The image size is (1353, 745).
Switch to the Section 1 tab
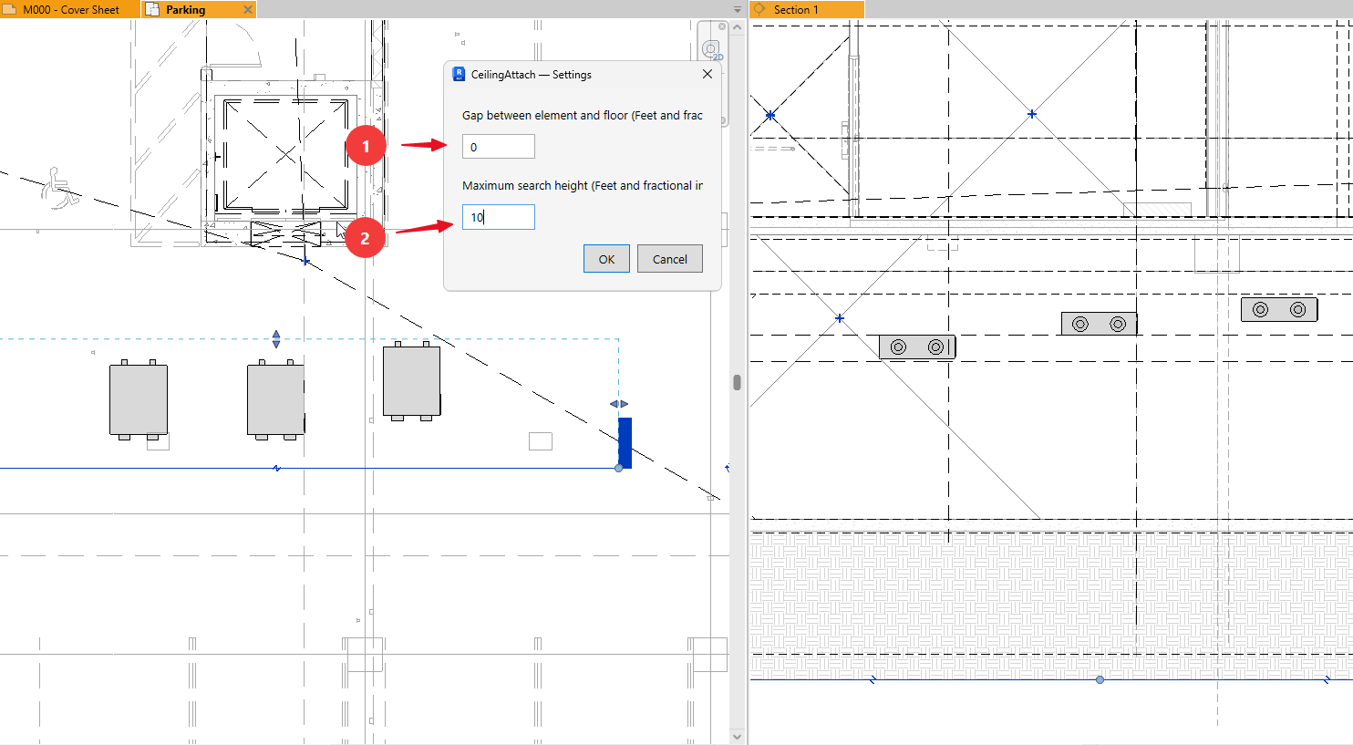(807, 9)
